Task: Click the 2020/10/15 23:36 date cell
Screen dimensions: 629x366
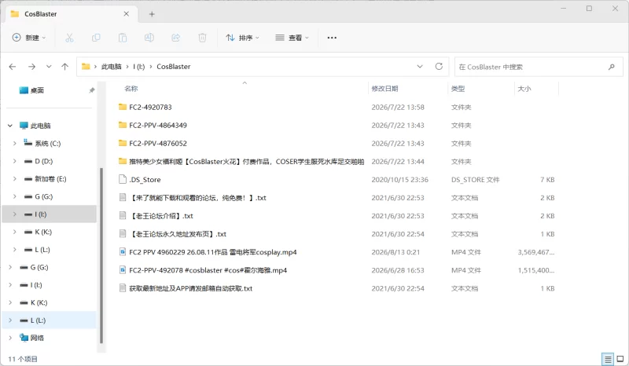Action: 399,180
